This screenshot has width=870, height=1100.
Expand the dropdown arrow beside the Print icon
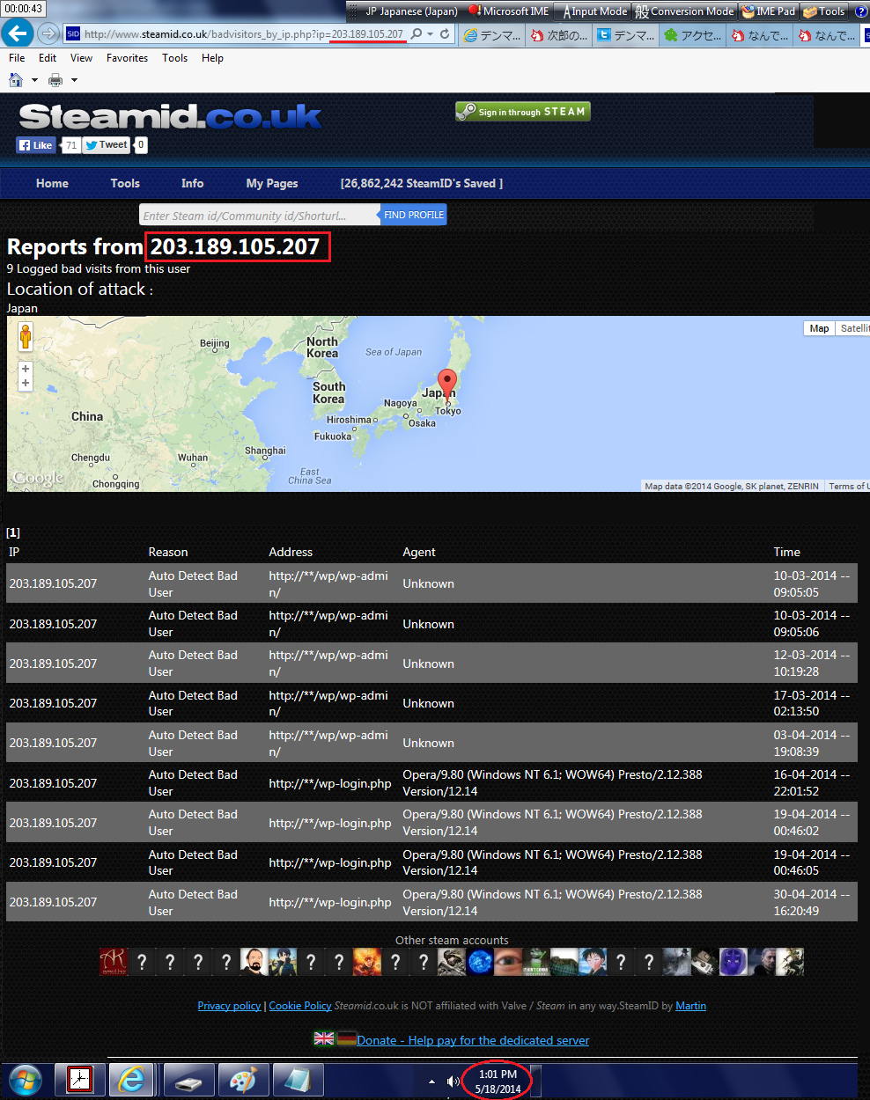[x=74, y=80]
